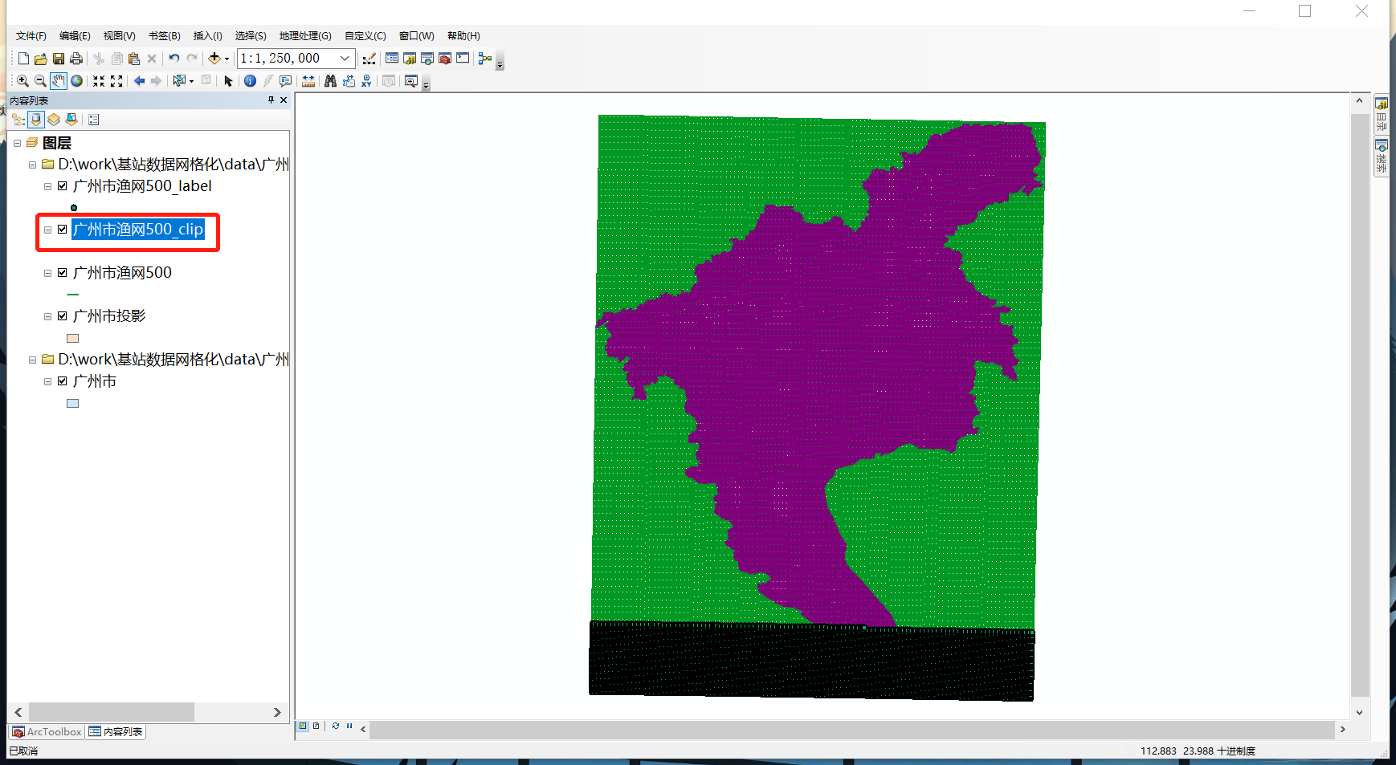1396x765 pixels.
Task: Switch to the ArcToolbox tab
Action: coord(47,732)
